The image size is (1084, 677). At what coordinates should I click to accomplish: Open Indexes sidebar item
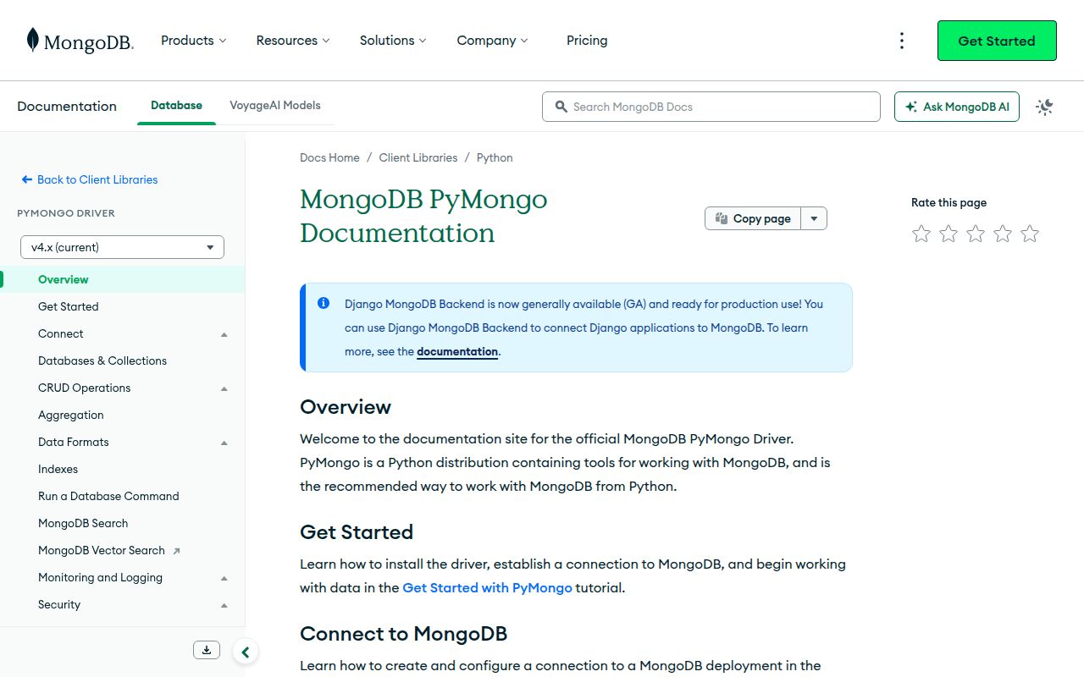[x=123, y=469]
